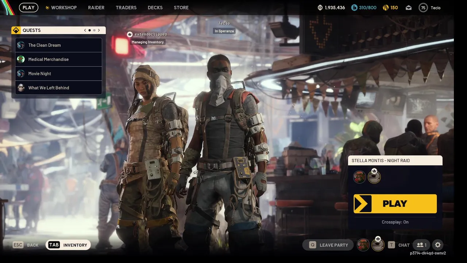467x263 pixels.
Task: Open the settings gear icon
Action: [438, 245]
